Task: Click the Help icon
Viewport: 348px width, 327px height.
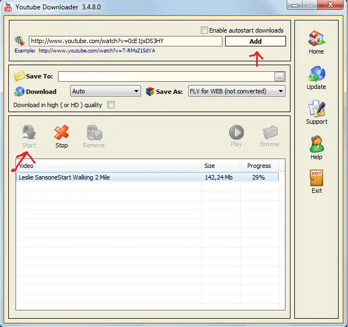Action: (316, 146)
